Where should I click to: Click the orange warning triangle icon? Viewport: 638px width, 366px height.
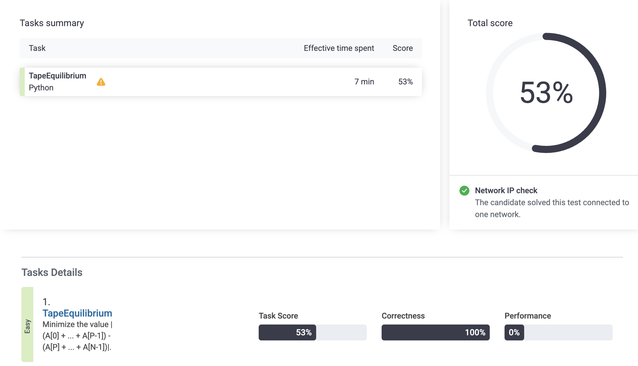101,82
